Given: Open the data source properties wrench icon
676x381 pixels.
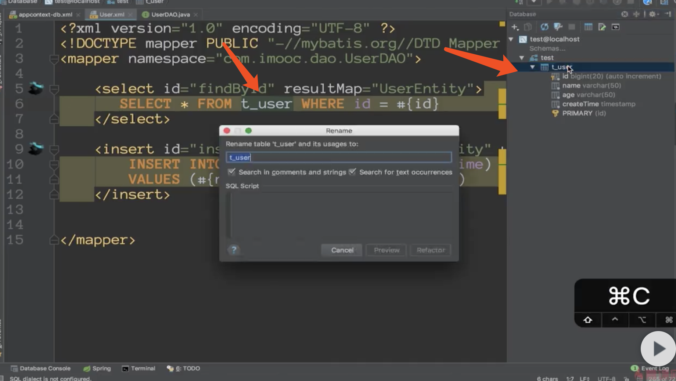Looking at the screenshot, I should click(x=558, y=27).
